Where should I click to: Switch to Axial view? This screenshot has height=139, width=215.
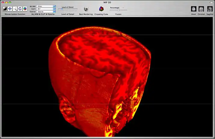(x=194, y=9)
